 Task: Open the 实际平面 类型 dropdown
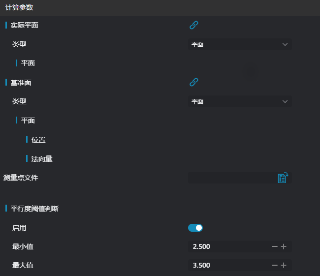coord(239,44)
